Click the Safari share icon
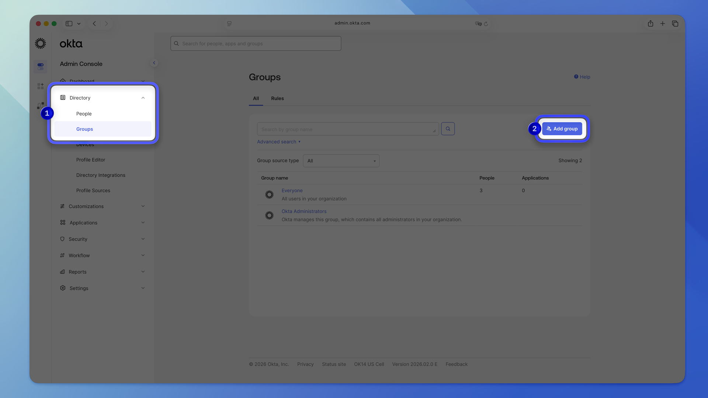Viewport: 708px width, 398px height. pos(650,24)
